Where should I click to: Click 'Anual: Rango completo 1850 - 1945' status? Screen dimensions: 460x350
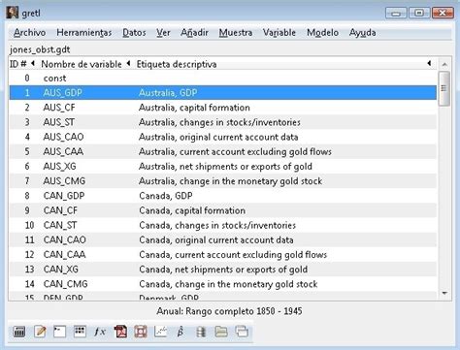229,311
